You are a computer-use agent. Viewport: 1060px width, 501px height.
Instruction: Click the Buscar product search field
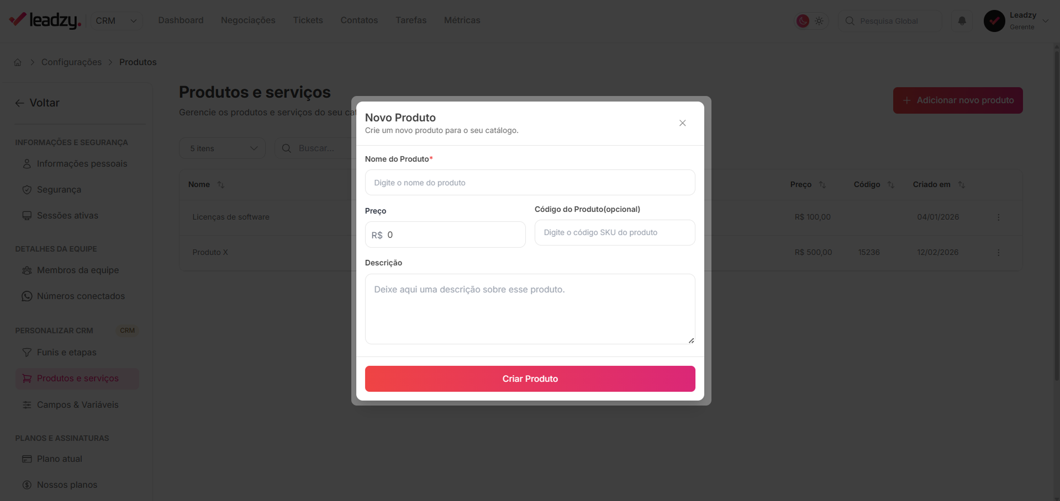pyautogui.click(x=315, y=148)
